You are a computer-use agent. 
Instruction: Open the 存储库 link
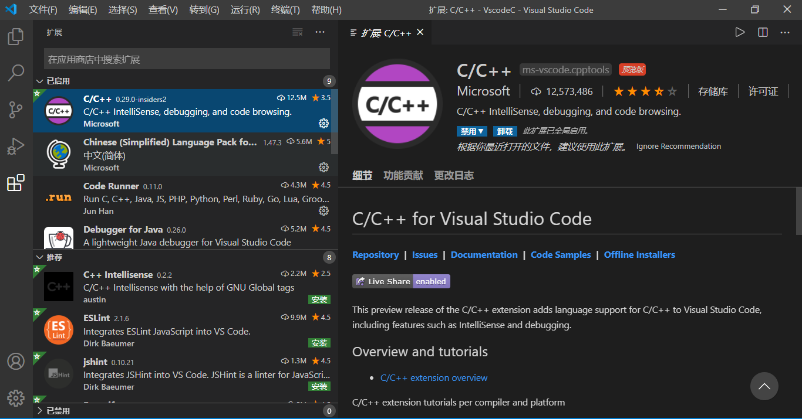pos(713,91)
